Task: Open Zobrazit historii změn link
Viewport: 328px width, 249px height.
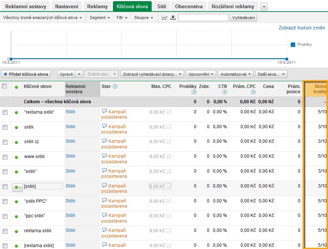Action: coord(302,28)
